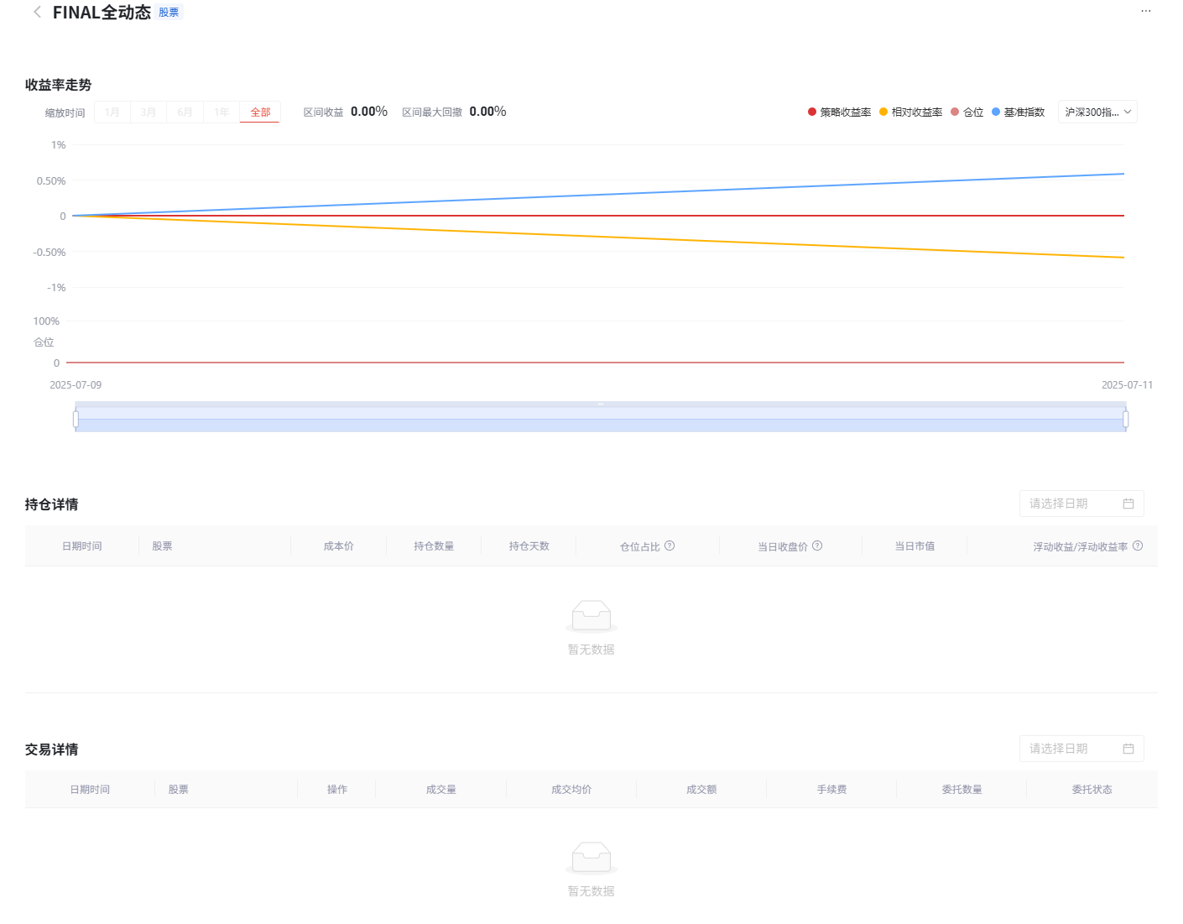The width and height of the screenshot is (1183, 924).
Task: Toggle 仓位 legend series
Action: tap(967, 112)
